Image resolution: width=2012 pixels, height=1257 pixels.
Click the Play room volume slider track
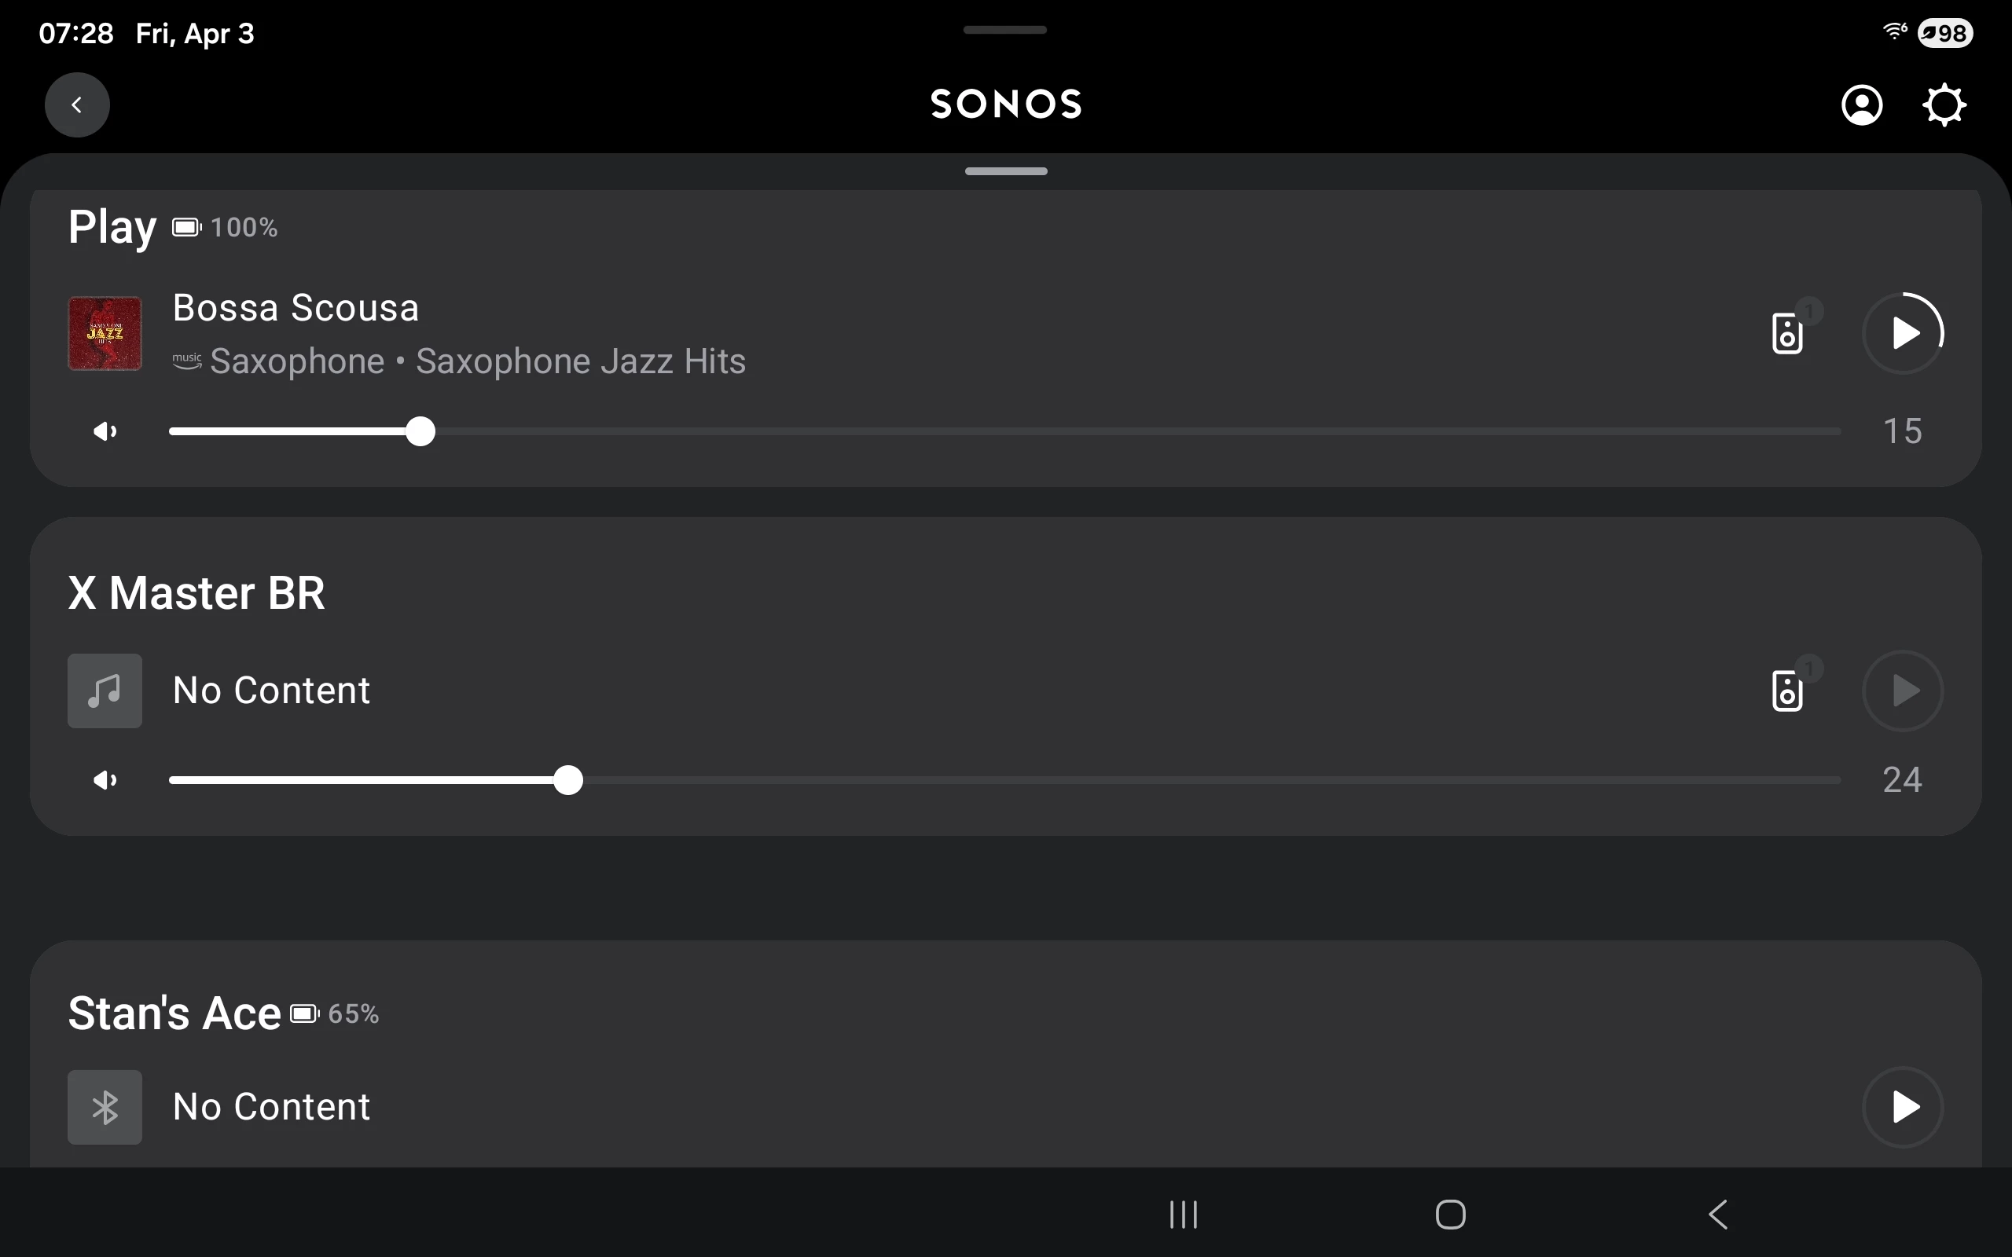coord(1081,431)
